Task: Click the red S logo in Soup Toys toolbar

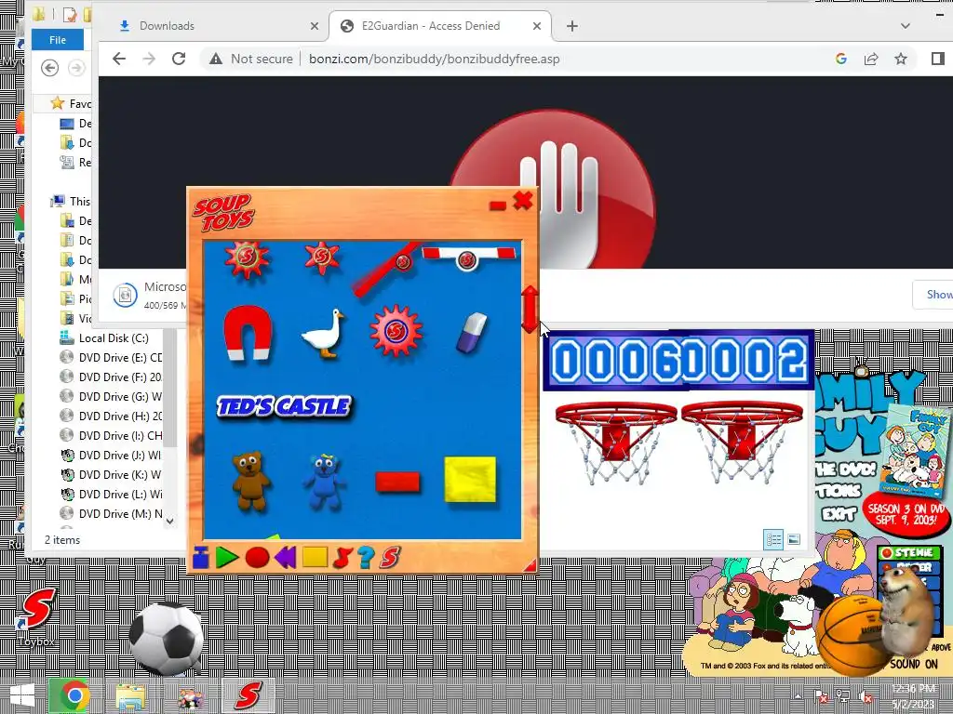Action: [391, 558]
